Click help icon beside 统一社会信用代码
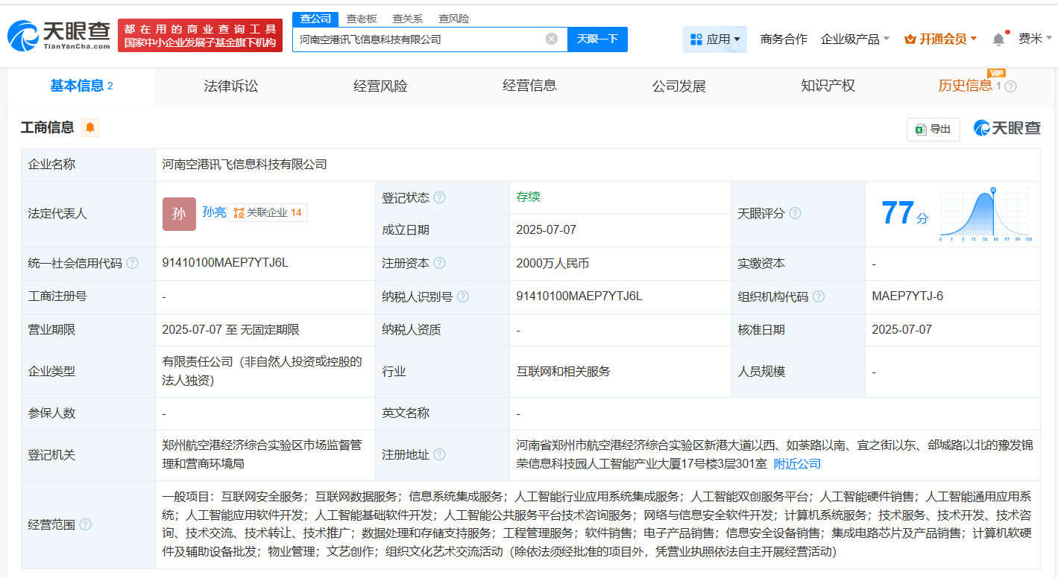The width and height of the screenshot is (1058, 578). point(133,263)
